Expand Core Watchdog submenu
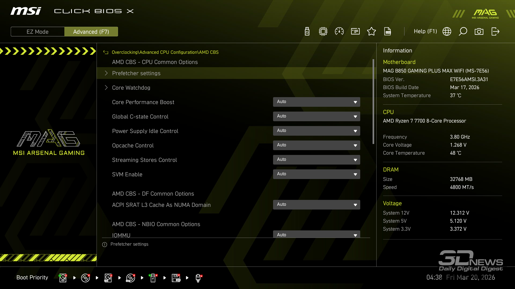This screenshot has width=515, height=289. pos(131,88)
